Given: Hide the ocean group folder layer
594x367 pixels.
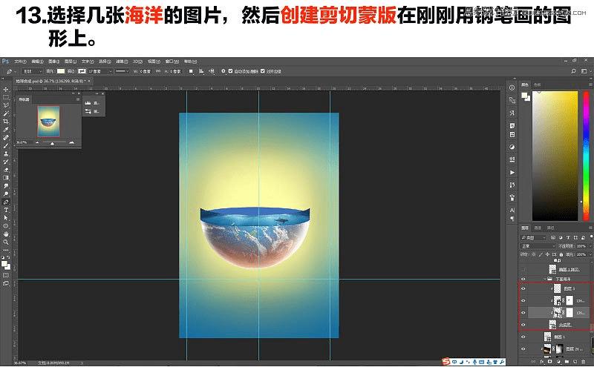Looking at the screenshot, I should click(x=523, y=280).
